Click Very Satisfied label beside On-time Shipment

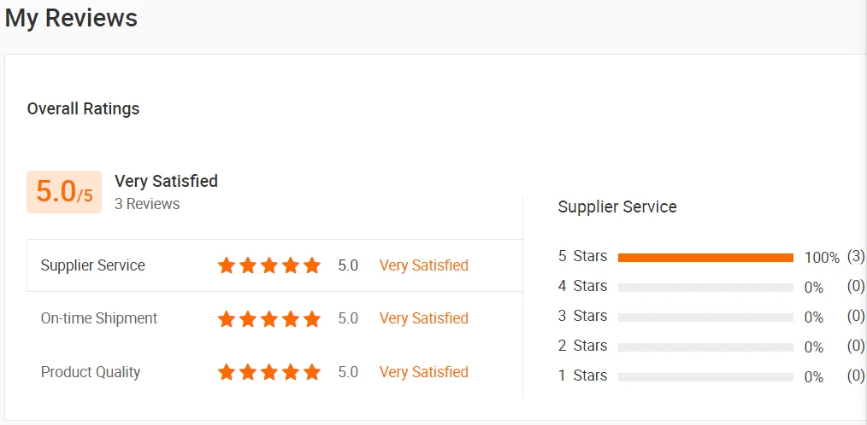(424, 318)
